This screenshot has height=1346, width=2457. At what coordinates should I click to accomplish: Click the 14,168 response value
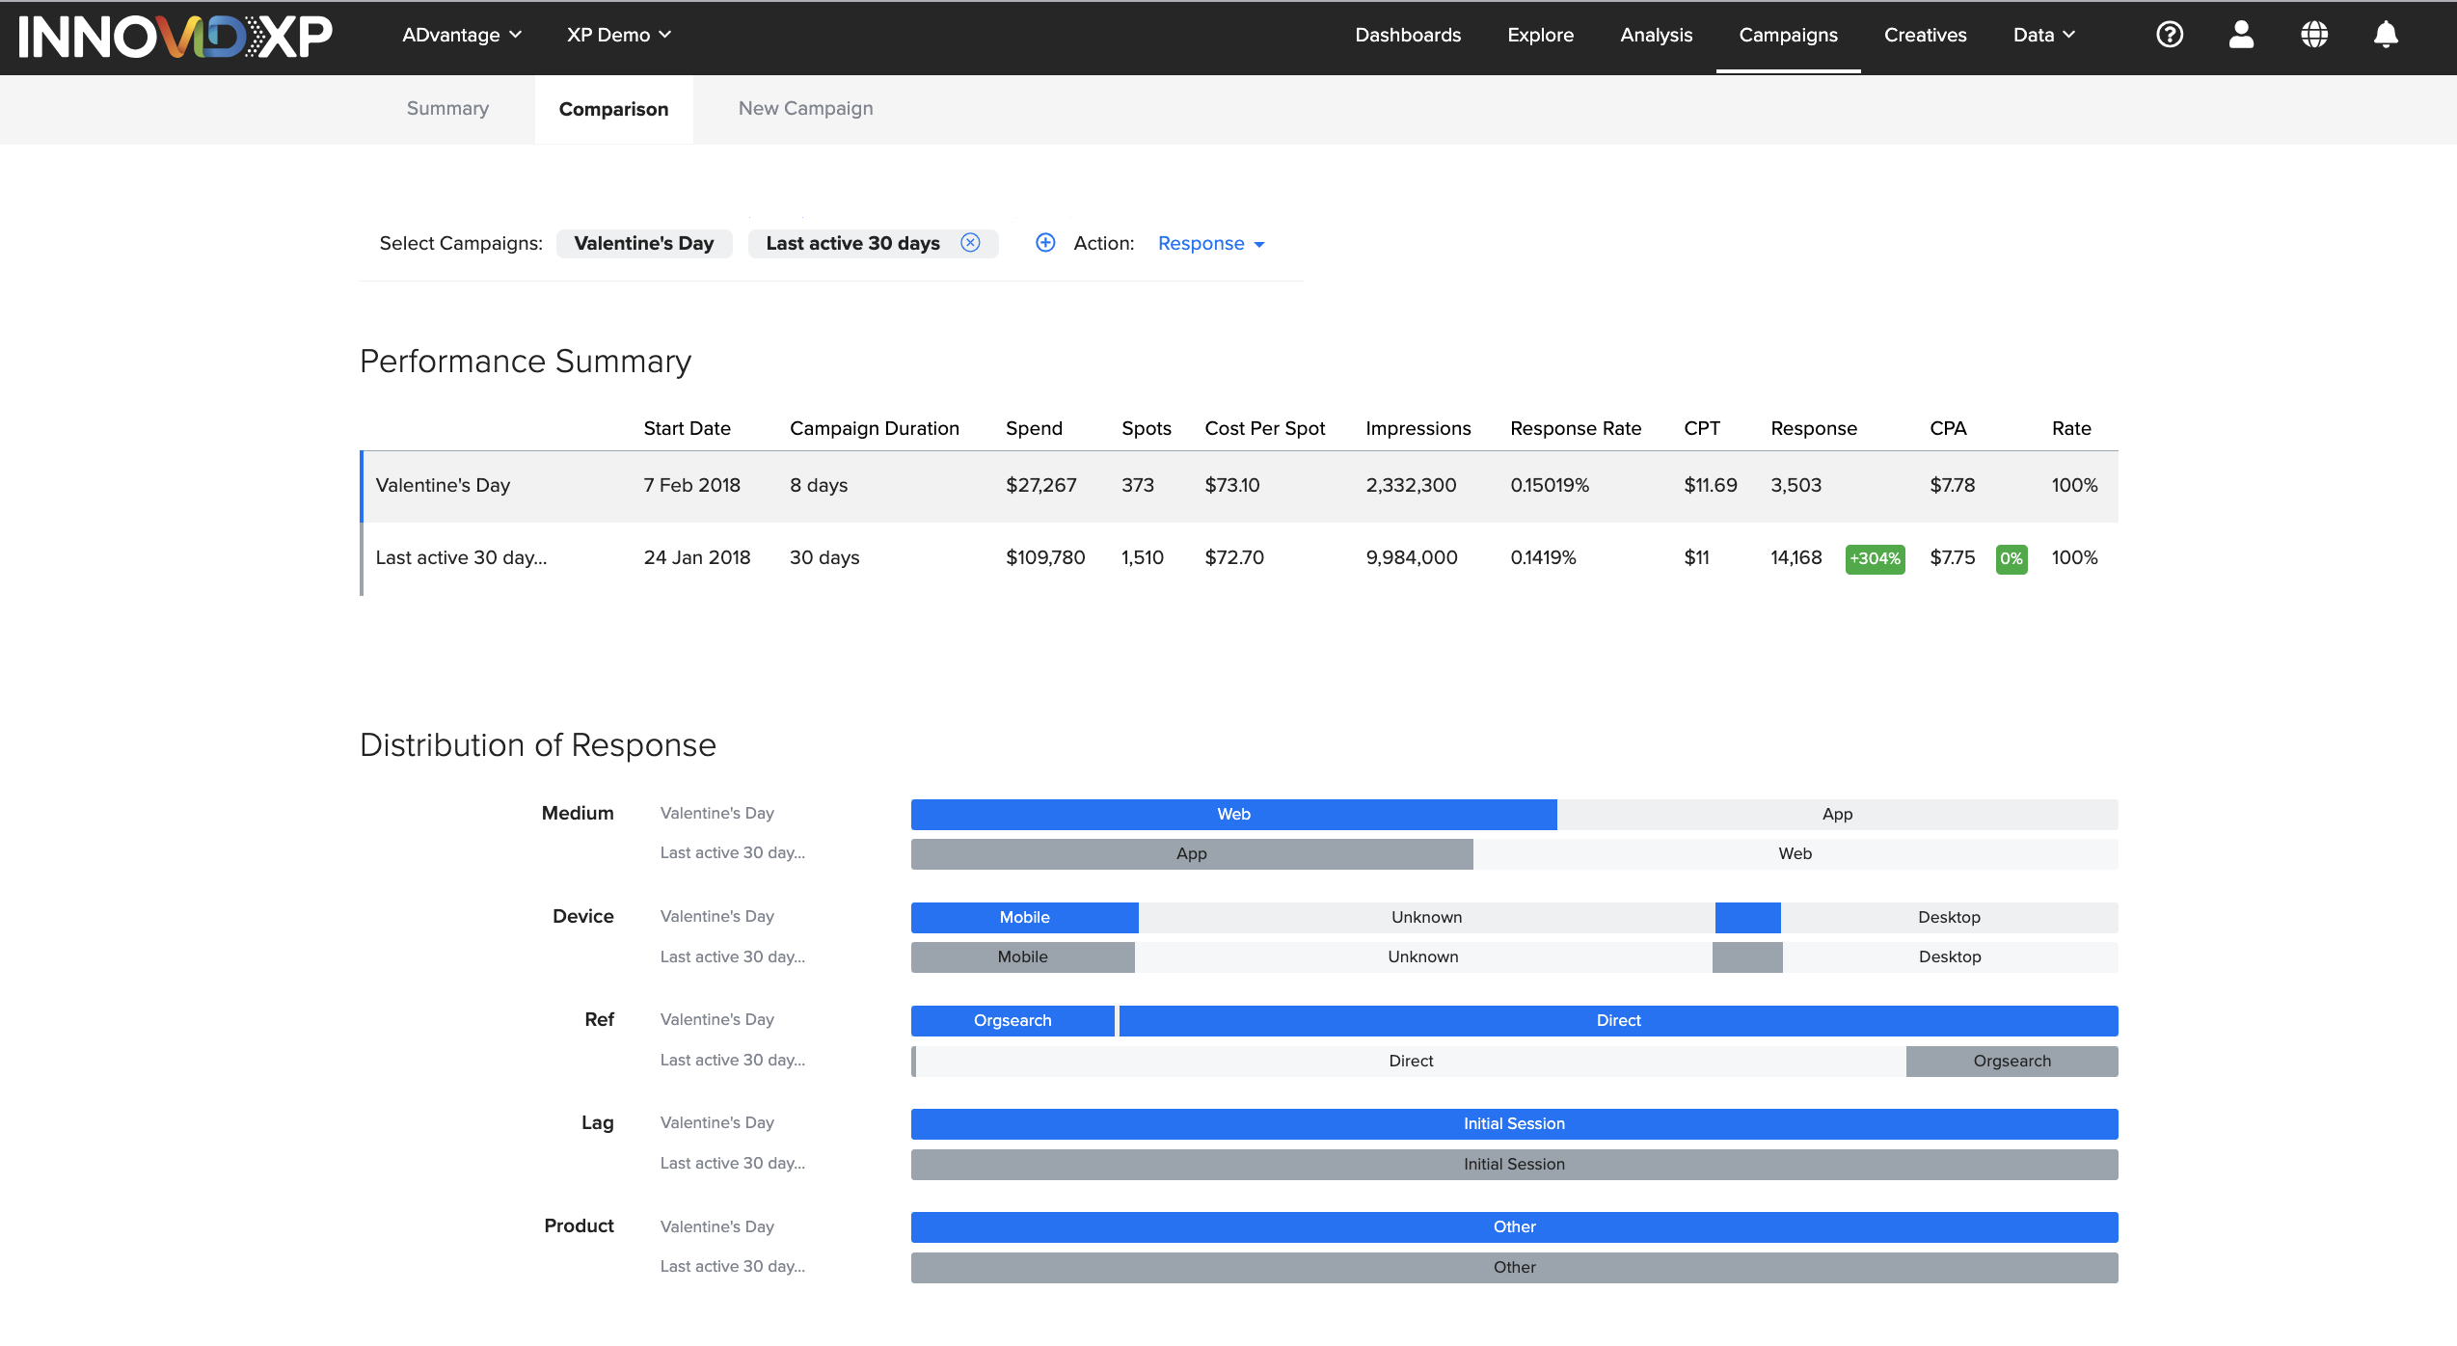pyautogui.click(x=1795, y=557)
